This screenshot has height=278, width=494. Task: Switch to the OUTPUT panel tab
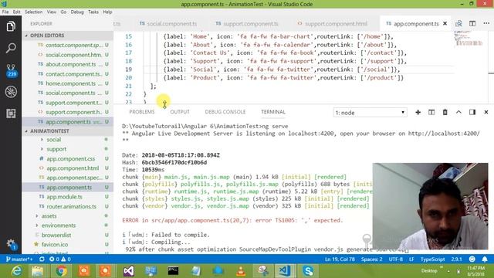pos(180,112)
